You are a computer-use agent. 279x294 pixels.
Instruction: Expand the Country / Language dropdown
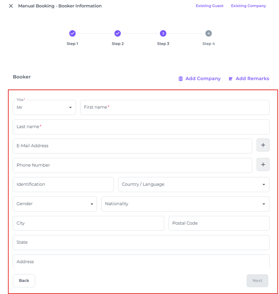click(194, 185)
